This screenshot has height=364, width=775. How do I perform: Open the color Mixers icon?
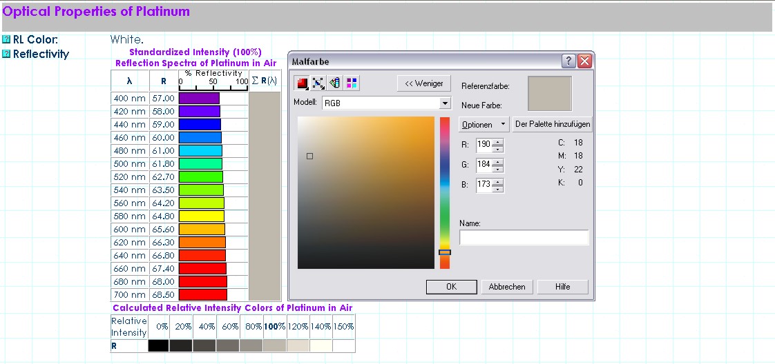point(318,83)
